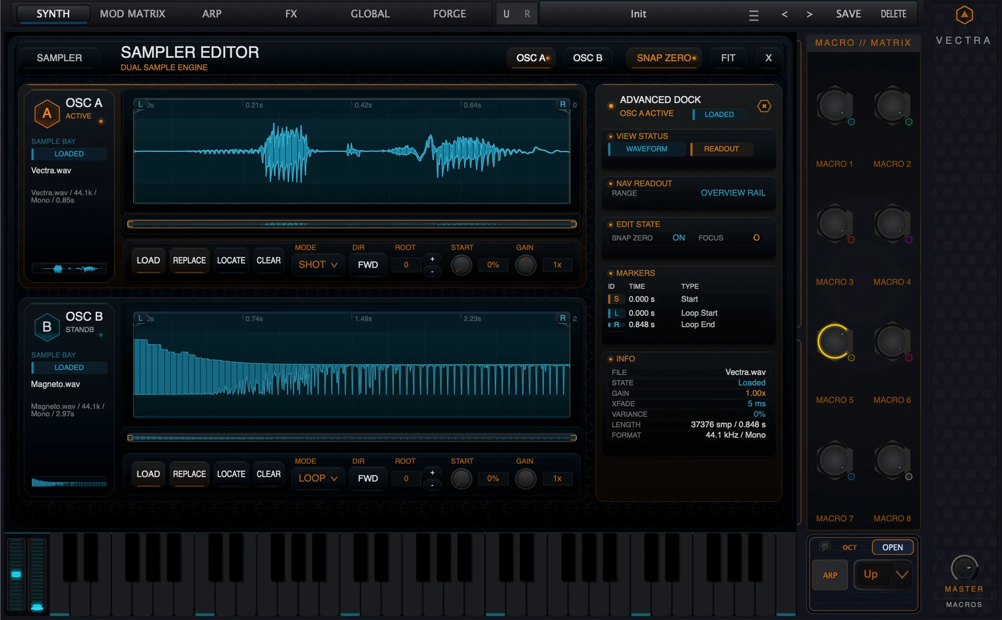Switch to the SYNTH tab
Screen dimensions: 1002x620
tap(53, 14)
